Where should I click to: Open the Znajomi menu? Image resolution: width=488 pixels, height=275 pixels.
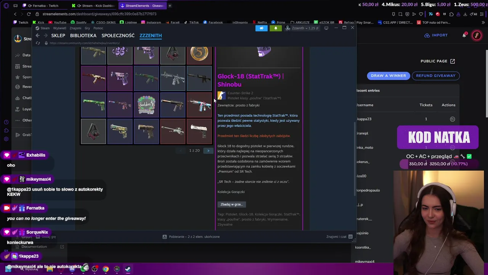75,28
